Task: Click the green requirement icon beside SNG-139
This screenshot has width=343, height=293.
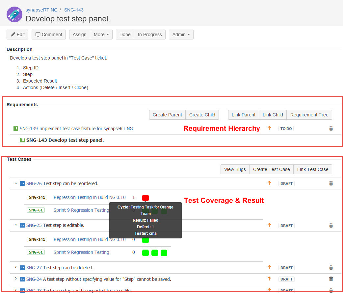Action: tap(15, 129)
